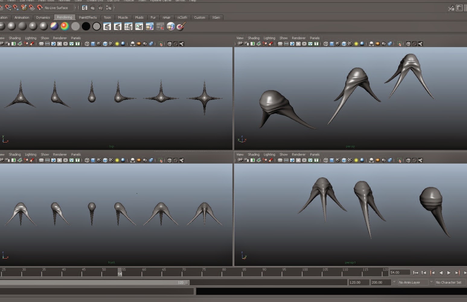The image size is (467, 302).
Task: Toggle X-Ray mode in the front panel toolbar
Action: [170, 160]
